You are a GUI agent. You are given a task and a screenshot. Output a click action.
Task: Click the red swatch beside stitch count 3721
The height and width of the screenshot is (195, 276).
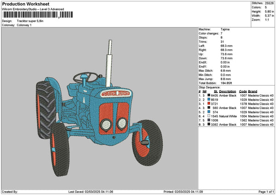point(209,103)
